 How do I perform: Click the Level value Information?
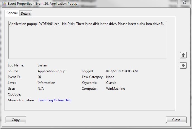(46, 83)
